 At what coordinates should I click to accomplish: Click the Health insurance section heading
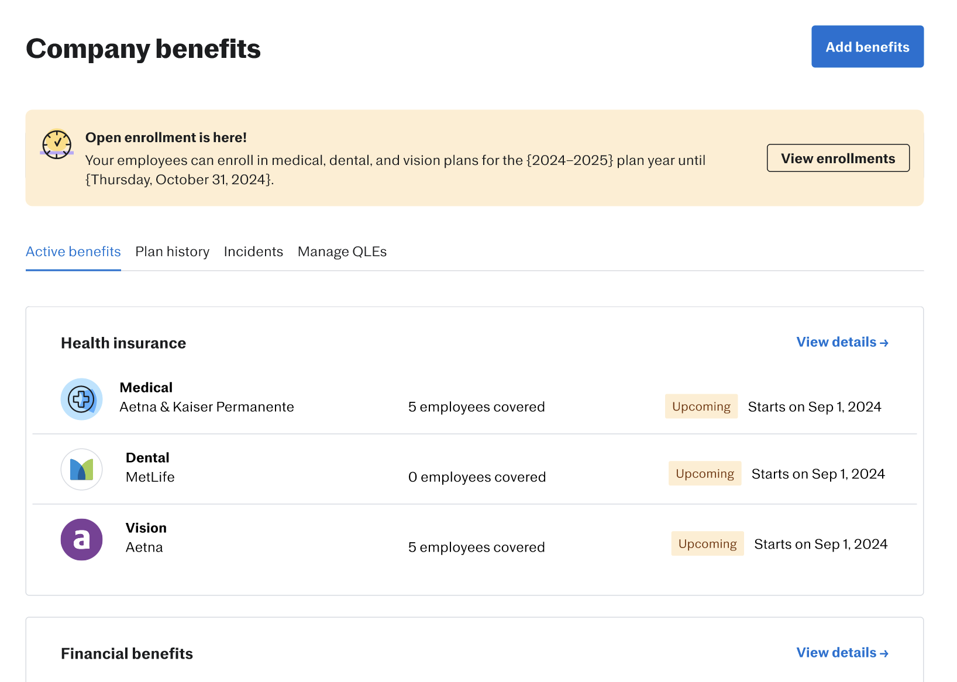123,343
